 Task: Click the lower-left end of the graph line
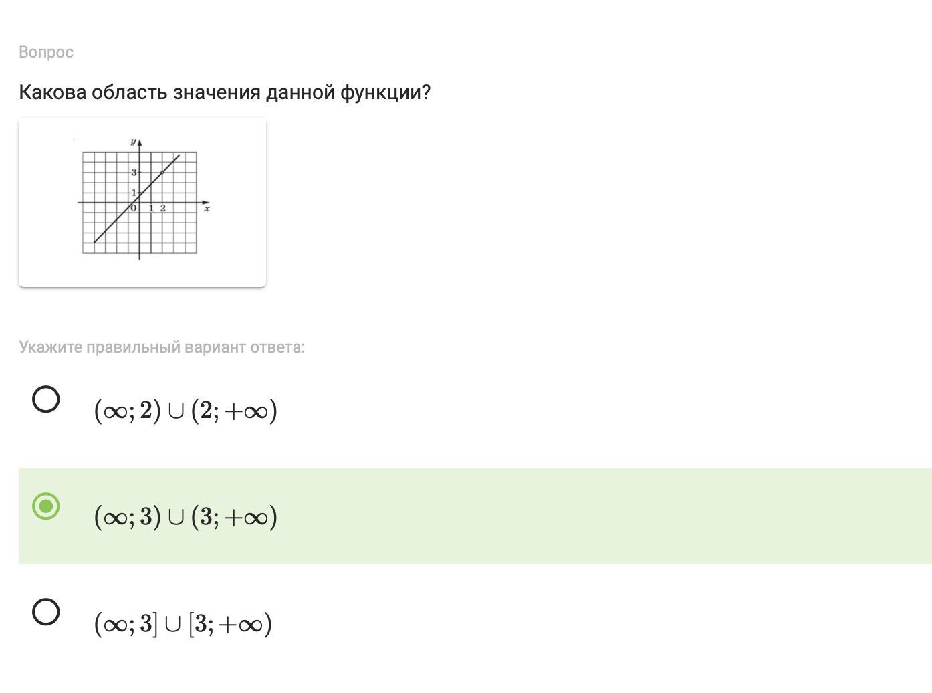pos(96,241)
